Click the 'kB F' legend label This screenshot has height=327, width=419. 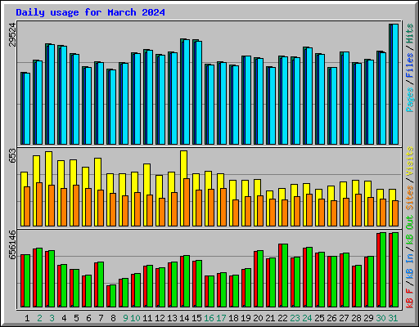pos(410,298)
